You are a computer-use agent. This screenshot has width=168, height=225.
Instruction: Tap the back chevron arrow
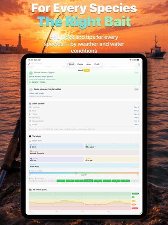(29, 64)
